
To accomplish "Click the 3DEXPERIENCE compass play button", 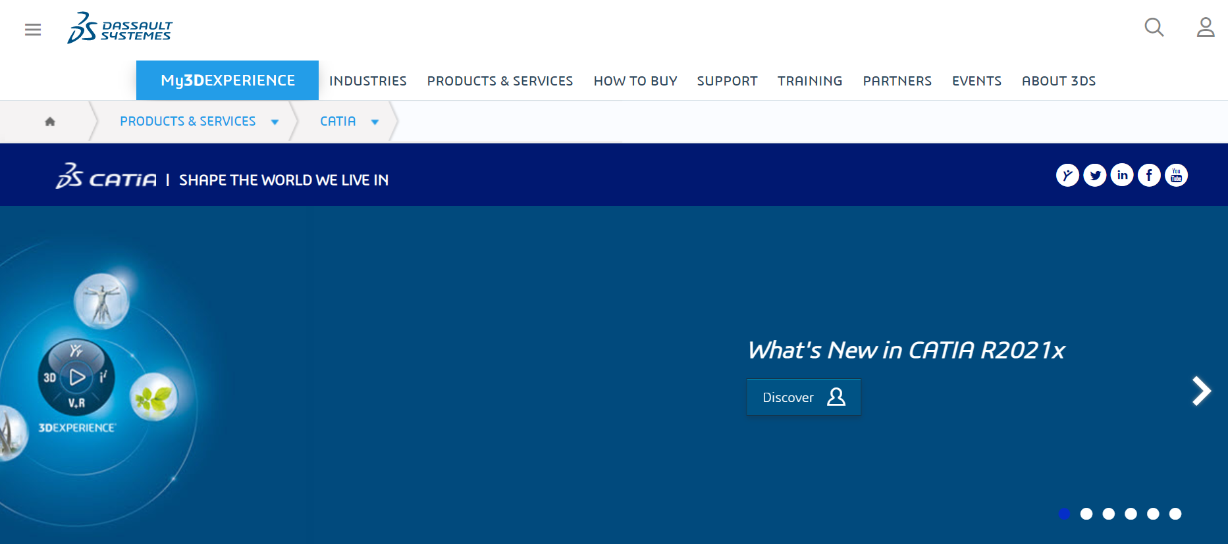I will point(77,377).
